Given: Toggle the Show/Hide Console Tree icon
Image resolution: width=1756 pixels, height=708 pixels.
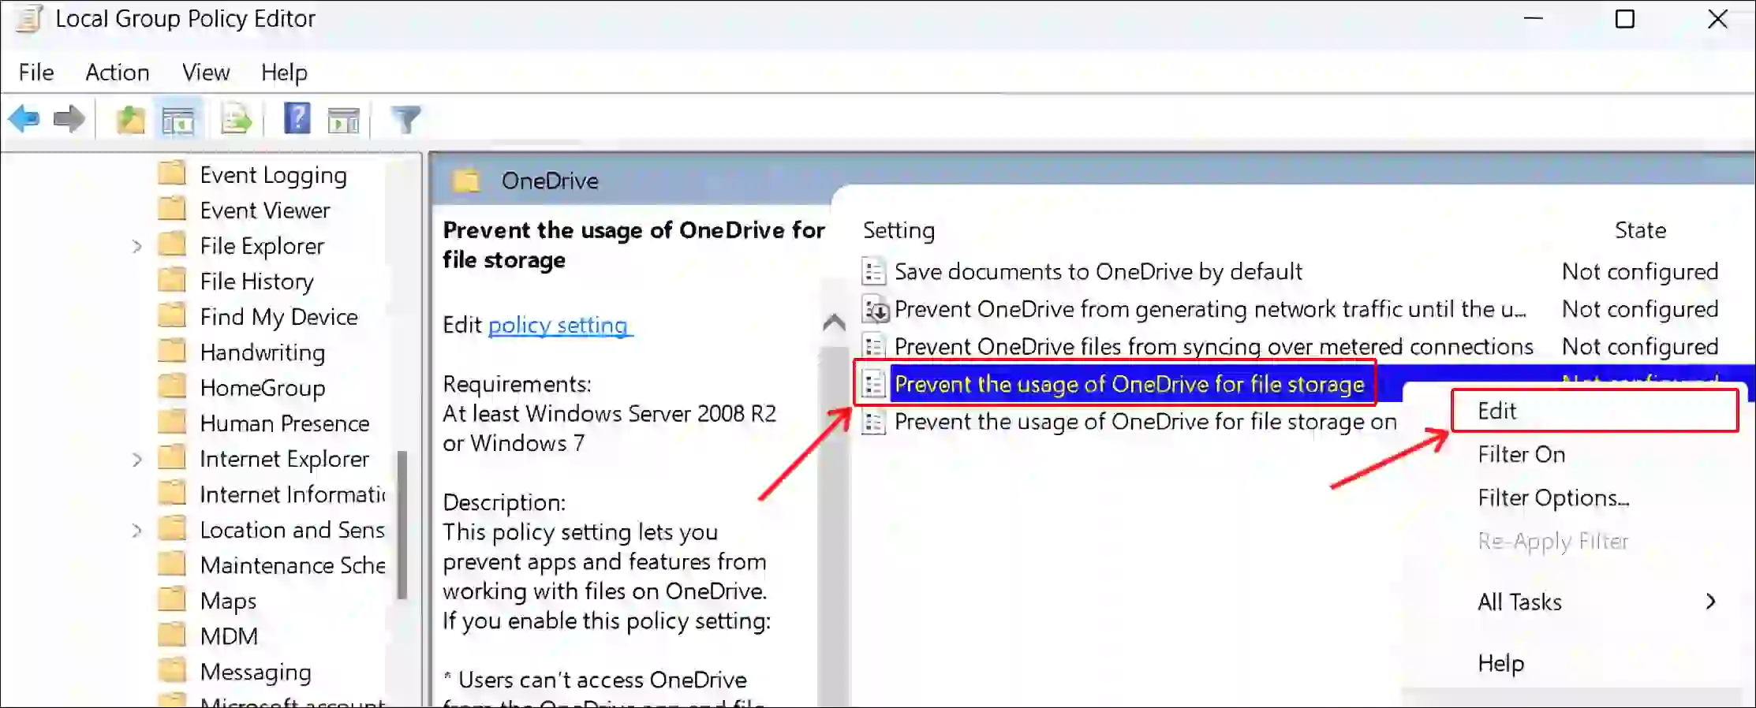Looking at the screenshot, I should [178, 120].
